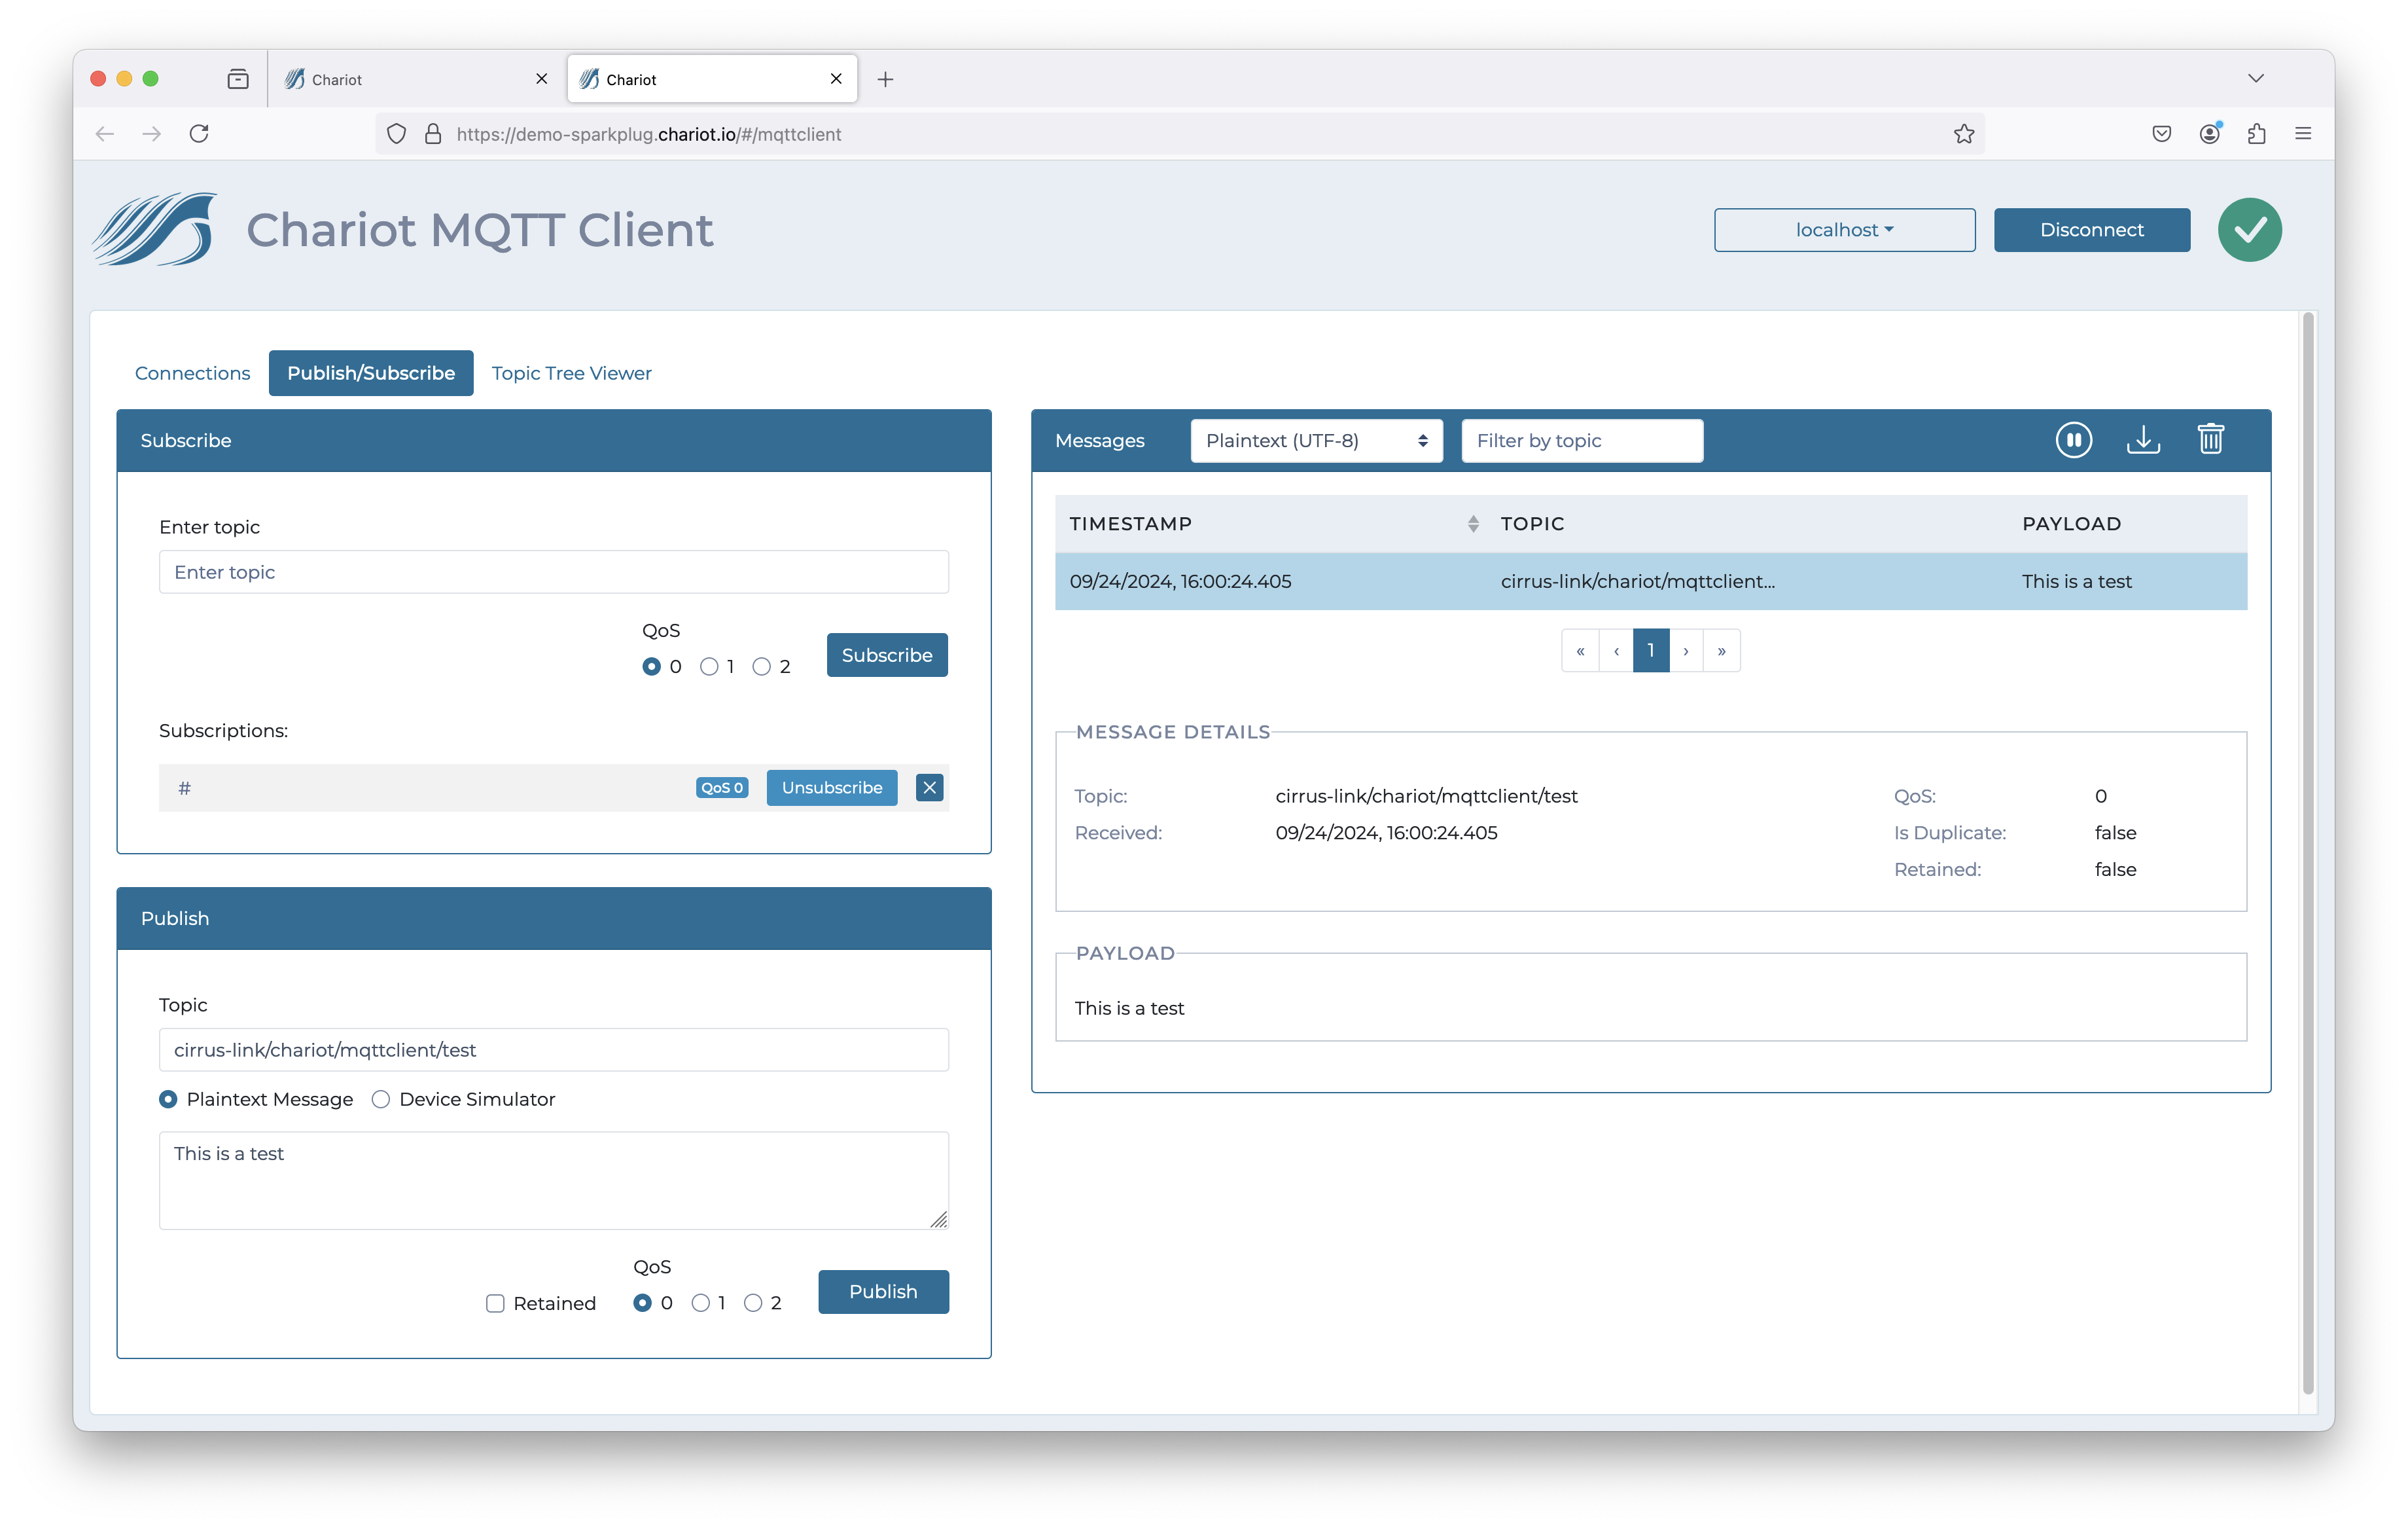This screenshot has width=2408, height=1528.
Task: Click the Publish button
Action: [883, 1292]
